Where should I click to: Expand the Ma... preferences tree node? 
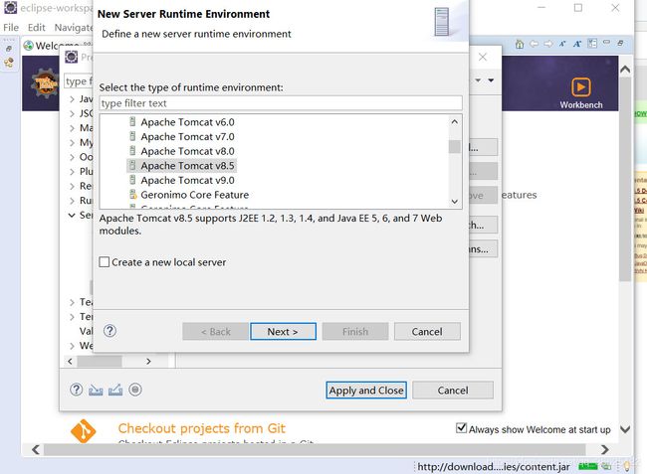[x=73, y=128]
